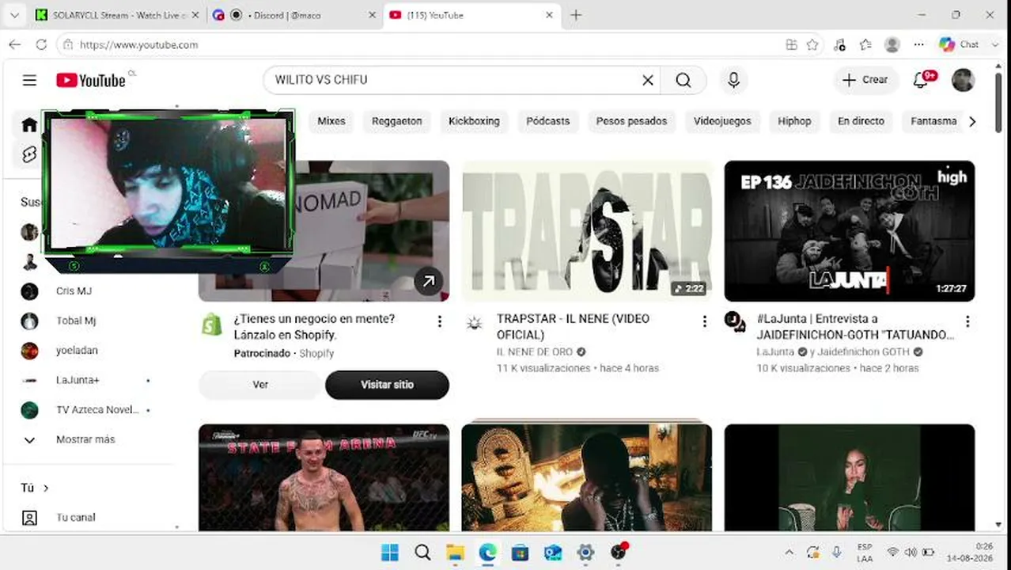Clear the search box with the X icon

[x=648, y=80]
